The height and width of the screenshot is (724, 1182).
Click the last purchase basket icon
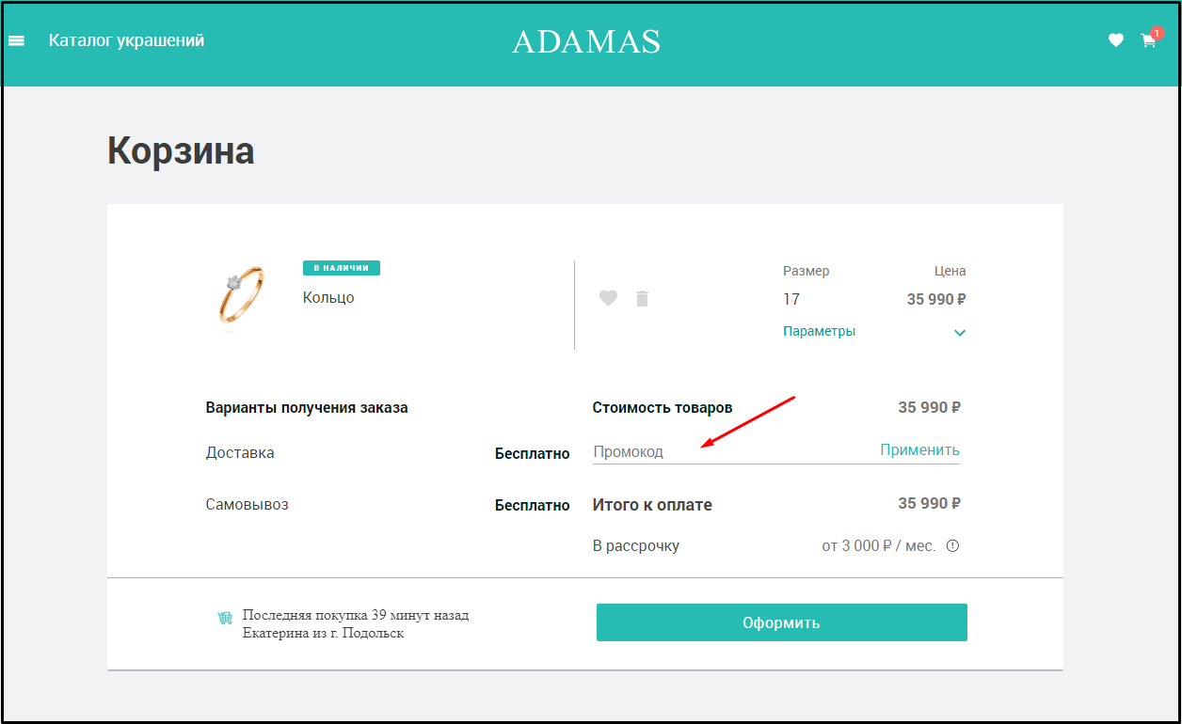click(x=225, y=618)
